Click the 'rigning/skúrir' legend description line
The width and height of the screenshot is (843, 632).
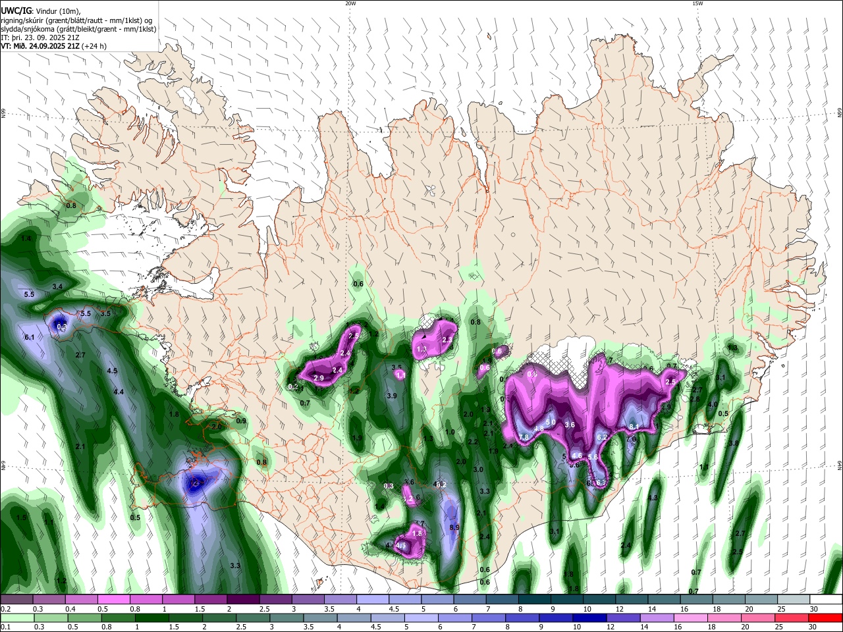click(76, 20)
